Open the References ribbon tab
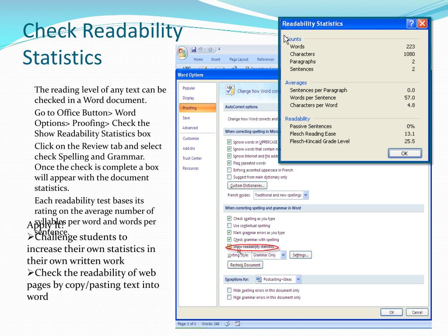Screen dimensions: 448x336 click(x=266, y=59)
